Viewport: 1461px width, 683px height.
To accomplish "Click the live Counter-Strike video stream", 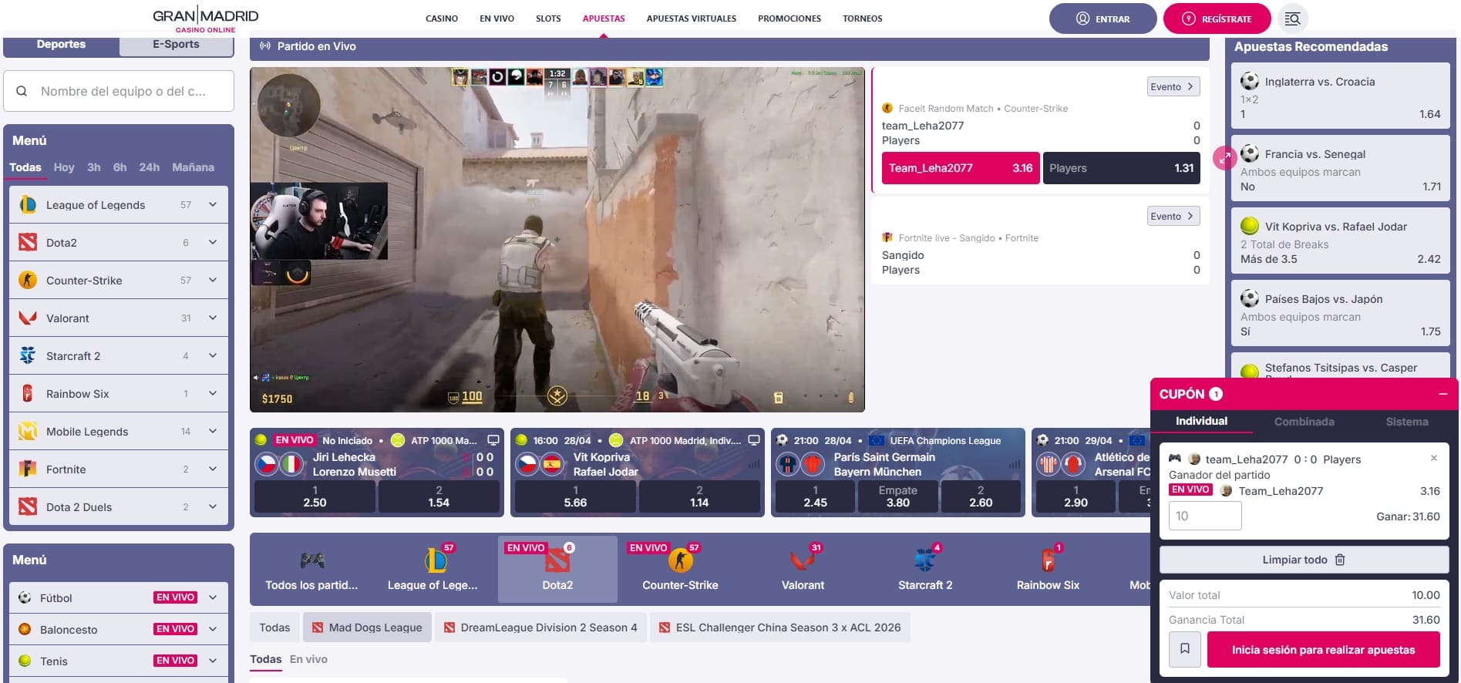I will (x=557, y=240).
